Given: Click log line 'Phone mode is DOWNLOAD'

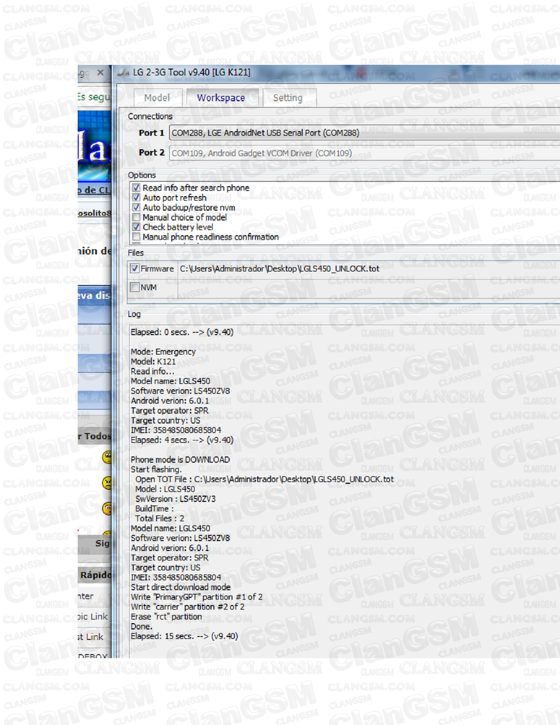Looking at the screenshot, I should click(181, 460).
